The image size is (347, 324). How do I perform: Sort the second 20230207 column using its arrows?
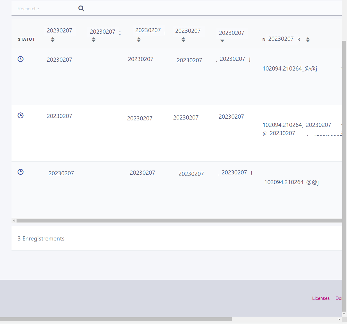(x=94, y=40)
